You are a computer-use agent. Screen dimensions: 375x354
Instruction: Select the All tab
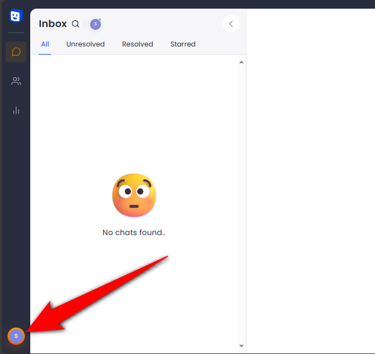45,44
